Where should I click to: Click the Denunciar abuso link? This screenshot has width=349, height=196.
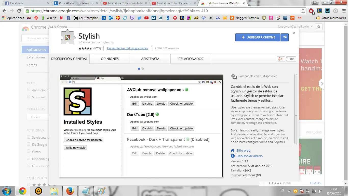[249, 156]
